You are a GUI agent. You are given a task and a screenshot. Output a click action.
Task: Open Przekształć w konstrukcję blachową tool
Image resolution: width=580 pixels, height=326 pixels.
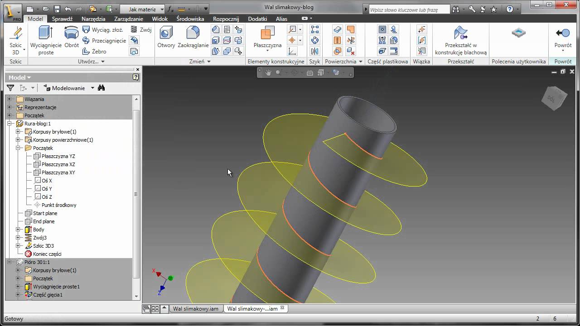click(461, 40)
